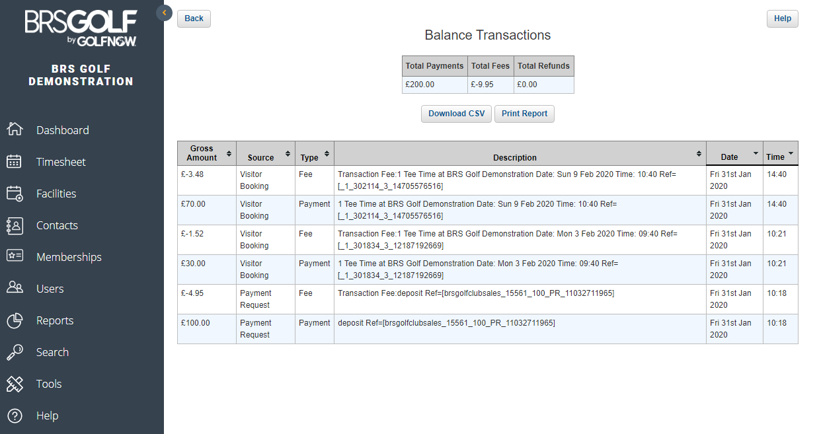Image resolution: width=819 pixels, height=434 pixels.
Task: Print the balance report
Action: click(x=524, y=114)
